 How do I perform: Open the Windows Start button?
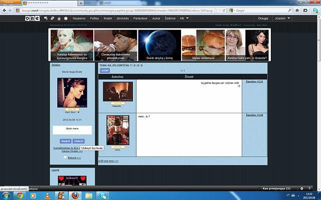[x=6, y=196]
